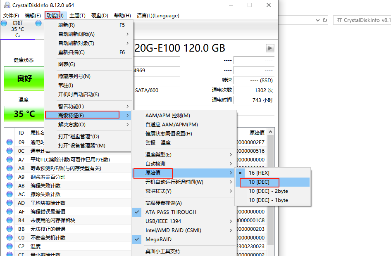
Task: Choose 打开"设备管理器"(M) entry
Action: (88, 146)
